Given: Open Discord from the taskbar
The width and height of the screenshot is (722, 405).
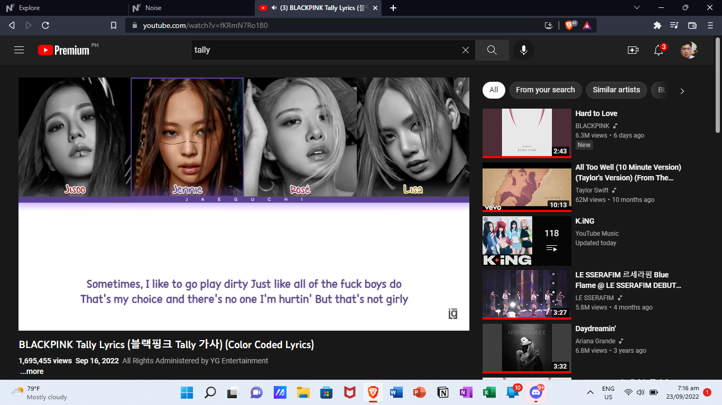Looking at the screenshot, I should 536,392.
